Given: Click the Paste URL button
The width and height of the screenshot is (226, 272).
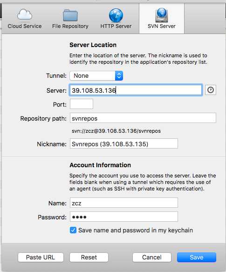Looking at the screenshot, I should [x=41, y=257].
